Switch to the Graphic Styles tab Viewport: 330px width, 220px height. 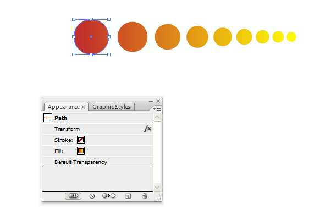(112, 107)
